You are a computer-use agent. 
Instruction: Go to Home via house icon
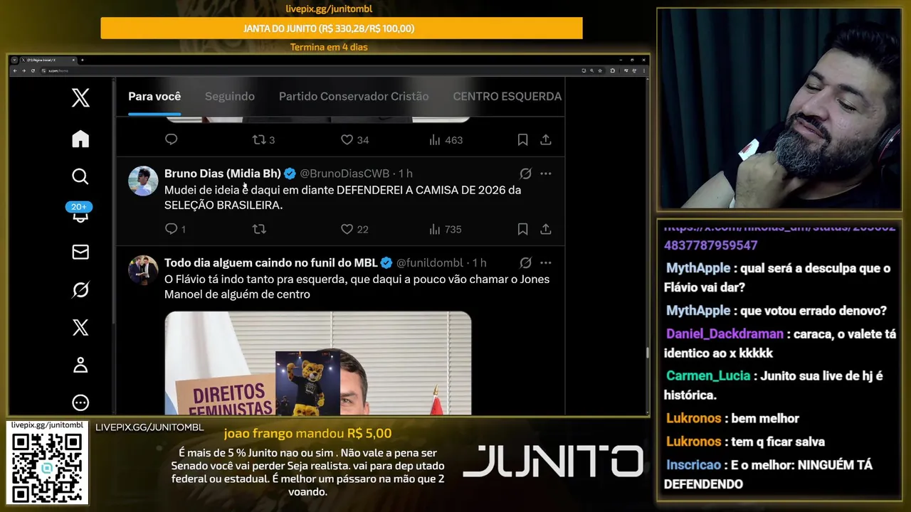(x=80, y=139)
